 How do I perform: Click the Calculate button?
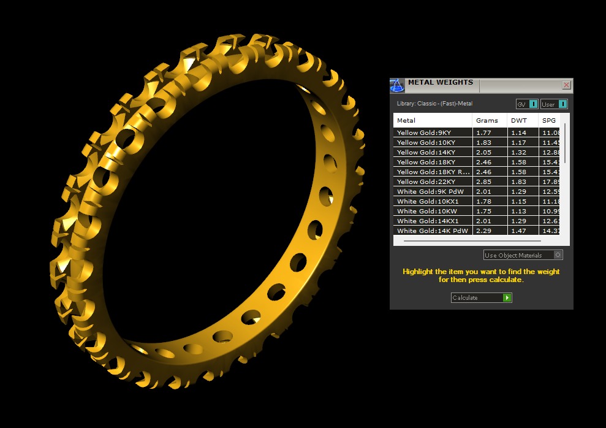[x=481, y=298]
